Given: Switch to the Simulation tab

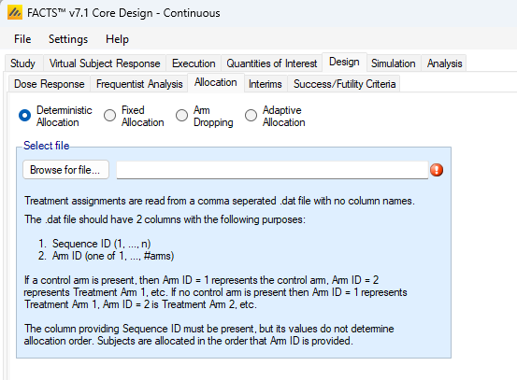Looking at the screenshot, I should [393, 63].
